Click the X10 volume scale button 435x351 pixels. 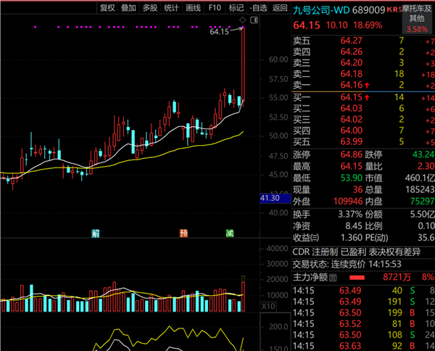pos(268,307)
